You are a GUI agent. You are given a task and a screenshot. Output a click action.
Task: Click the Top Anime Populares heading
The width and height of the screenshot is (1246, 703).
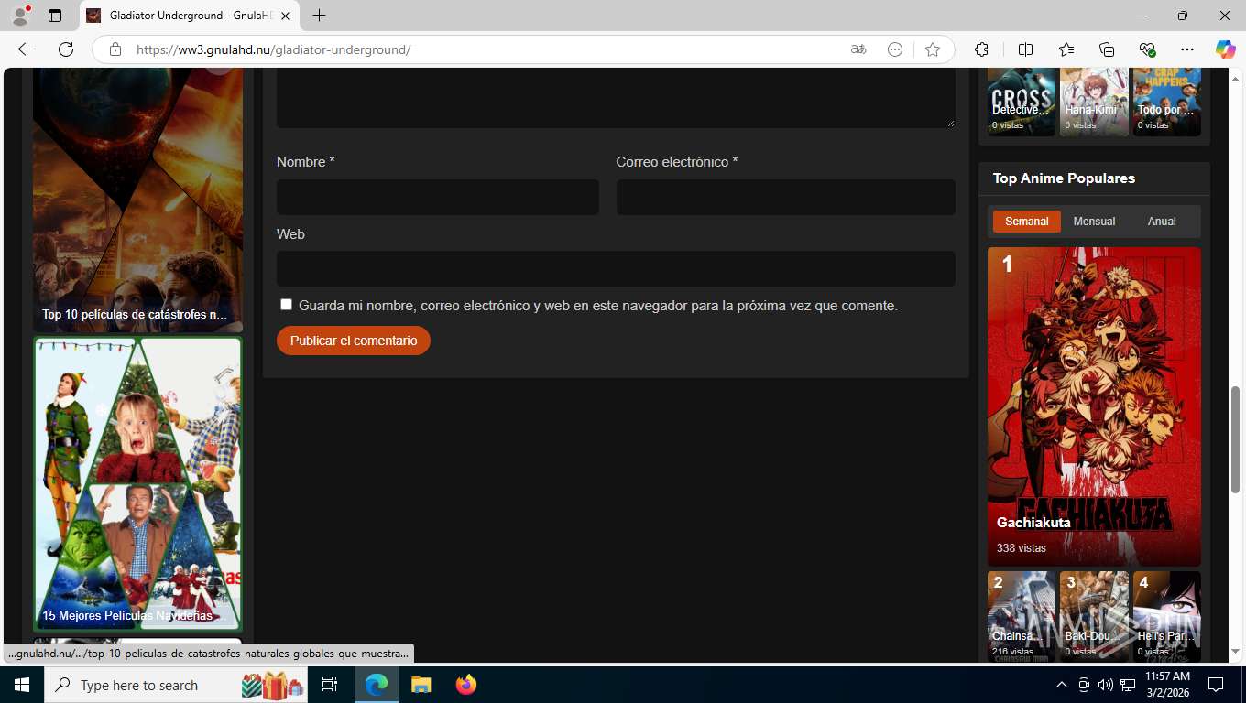1064,178
